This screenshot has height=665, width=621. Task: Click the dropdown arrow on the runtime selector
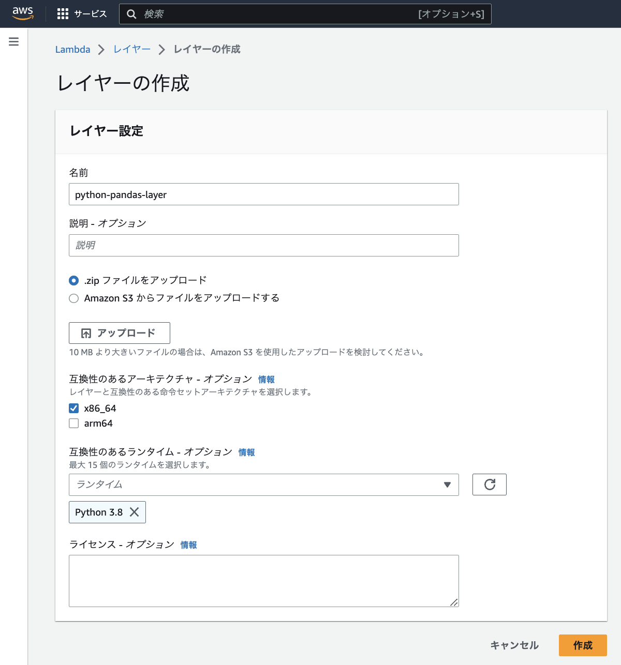point(446,485)
